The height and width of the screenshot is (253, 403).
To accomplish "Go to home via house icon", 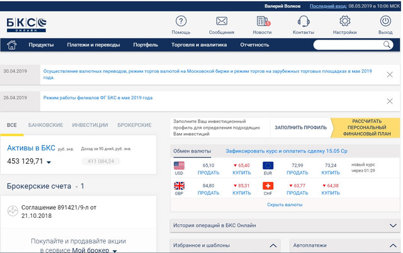I will (11, 45).
